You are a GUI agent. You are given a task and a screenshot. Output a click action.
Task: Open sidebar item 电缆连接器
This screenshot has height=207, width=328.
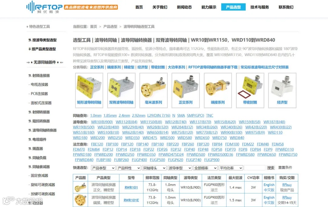click(39, 84)
